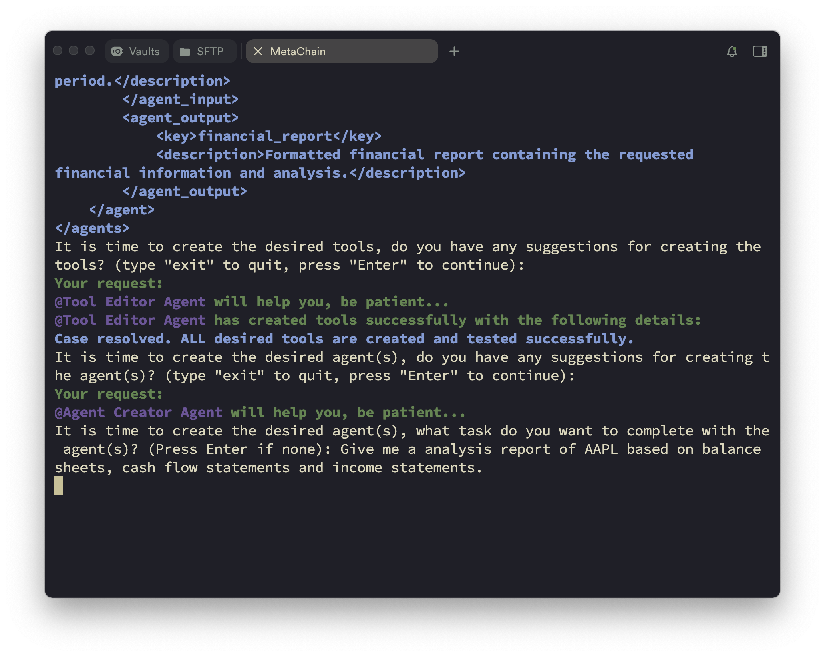Click the @Agent Creator Agent mention
825x657 pixels.
(138, 412)
